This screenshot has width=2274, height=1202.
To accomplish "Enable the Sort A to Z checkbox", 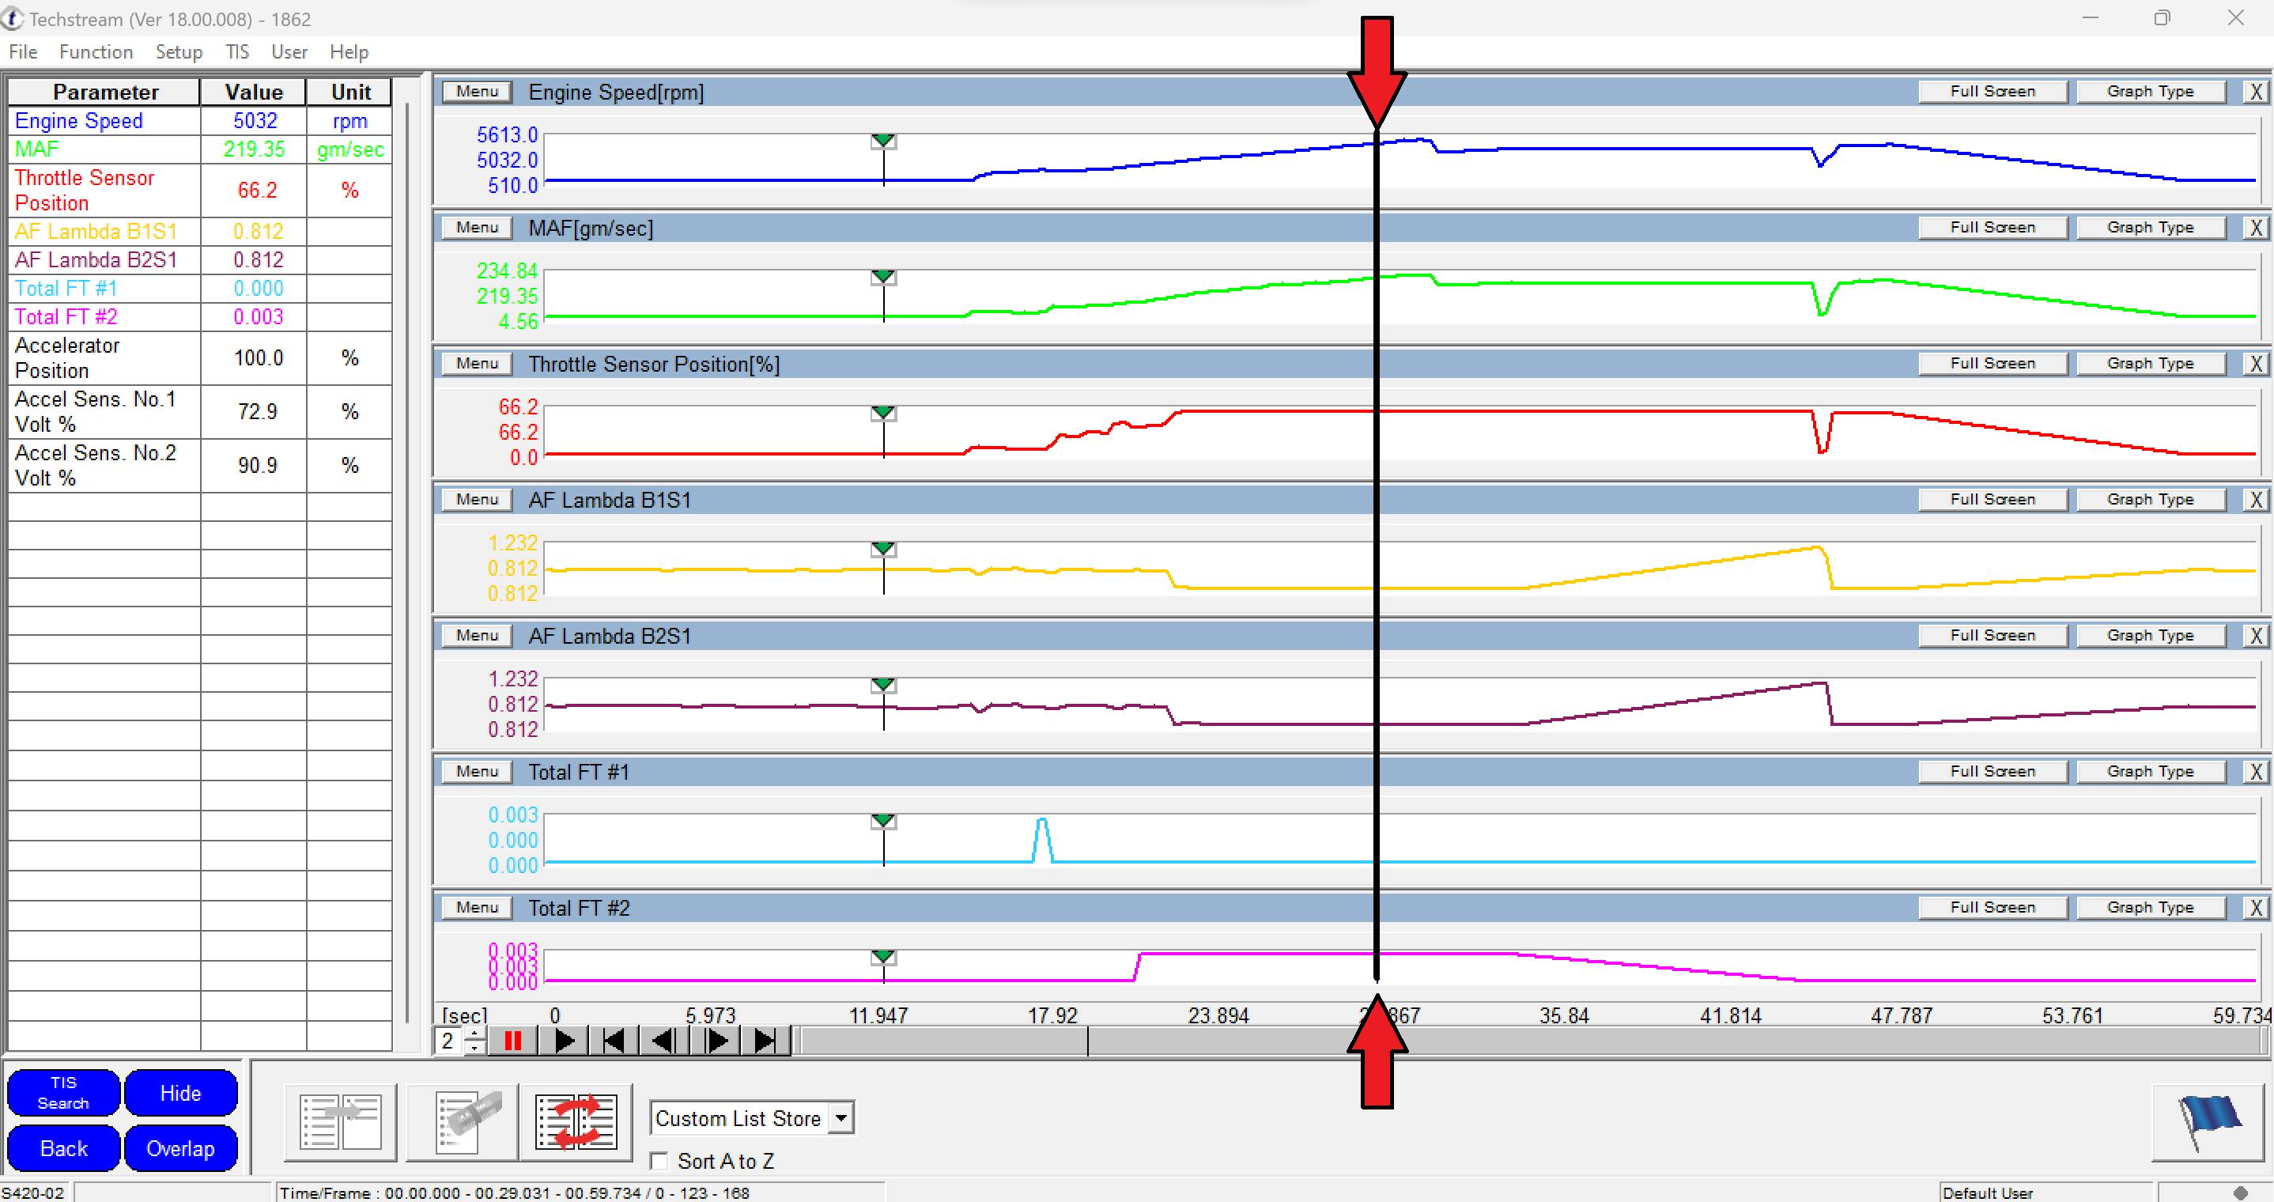I will pos(659,1162).
